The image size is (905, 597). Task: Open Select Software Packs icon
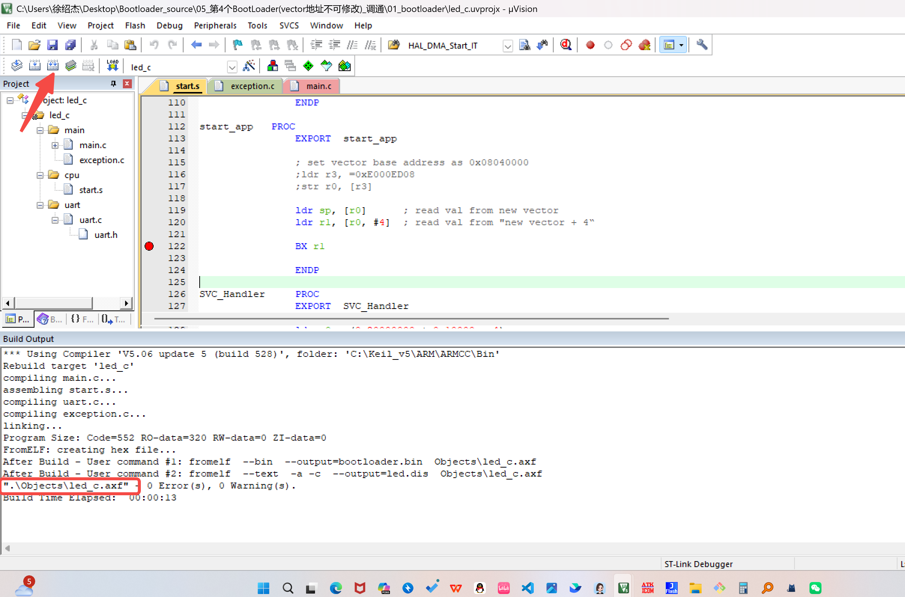(x=326, y=66)
